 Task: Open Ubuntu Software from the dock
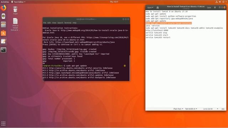click(4, 33)
